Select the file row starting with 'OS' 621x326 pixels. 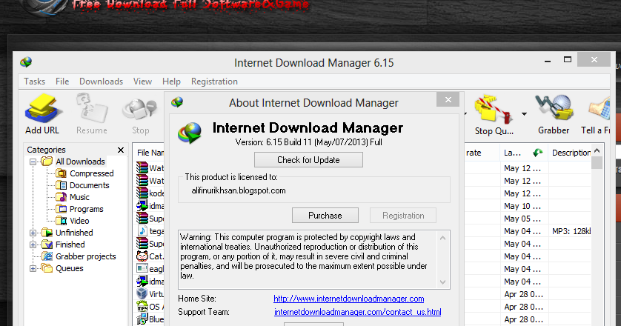[150, 307]
